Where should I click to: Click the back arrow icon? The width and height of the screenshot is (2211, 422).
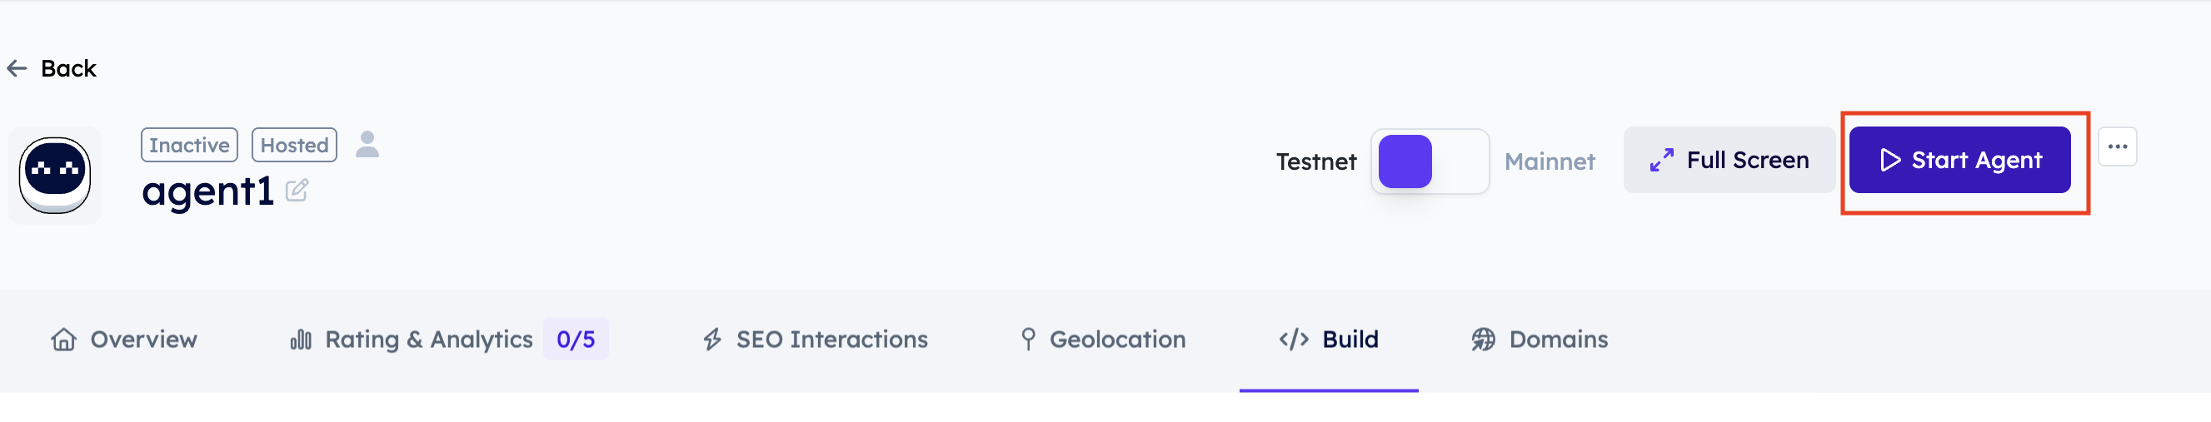tap(17, 68)
